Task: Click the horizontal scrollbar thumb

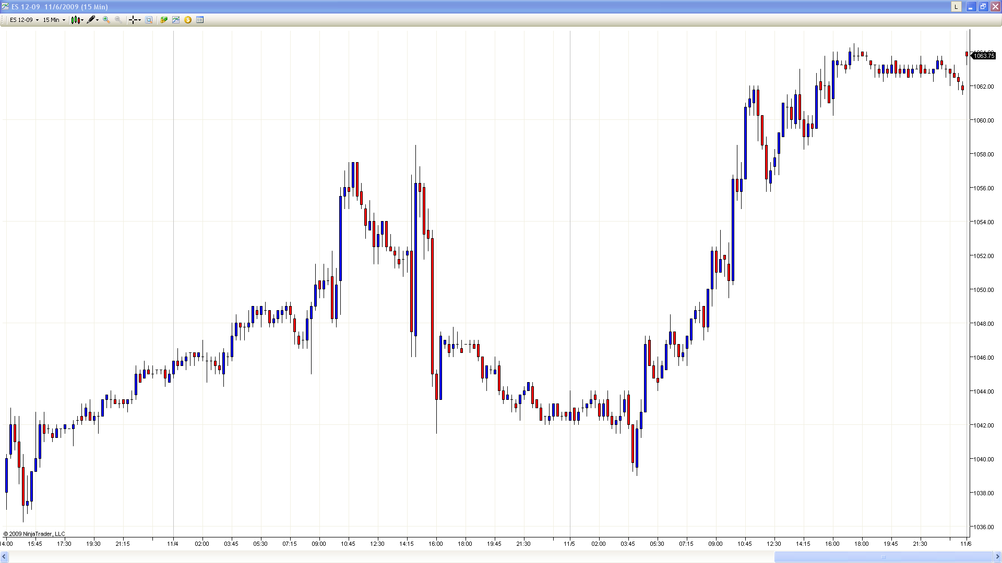Action: click(883, 557)
